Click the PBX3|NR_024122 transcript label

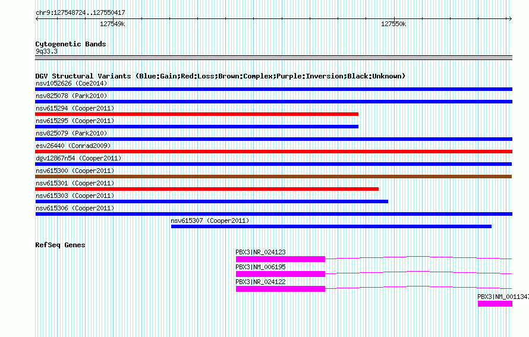pos(260,282)
